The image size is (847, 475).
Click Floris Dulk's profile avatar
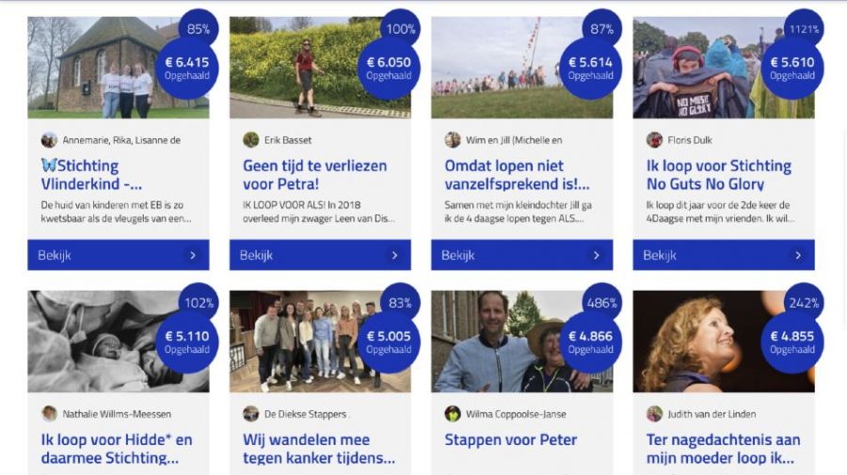pos(654,140)
